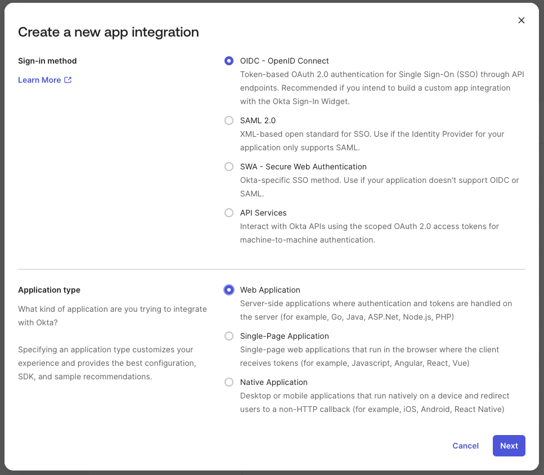Choose Single-Page Application type

(229, 335)
